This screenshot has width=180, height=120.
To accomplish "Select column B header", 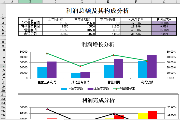I will pyautogui.click(x=30, y=2).
